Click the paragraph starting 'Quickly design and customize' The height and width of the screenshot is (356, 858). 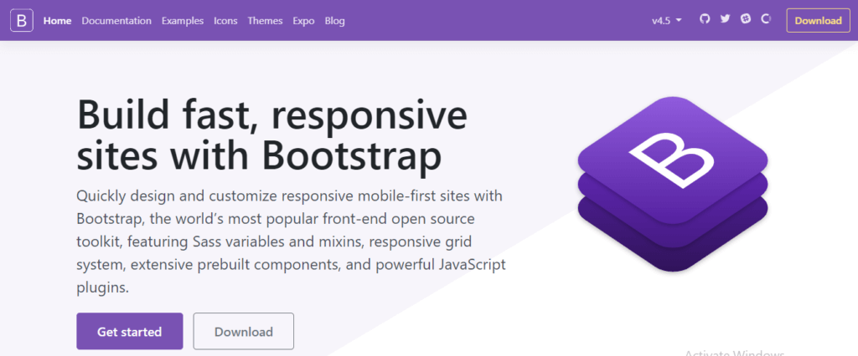(x=291, y=242)
